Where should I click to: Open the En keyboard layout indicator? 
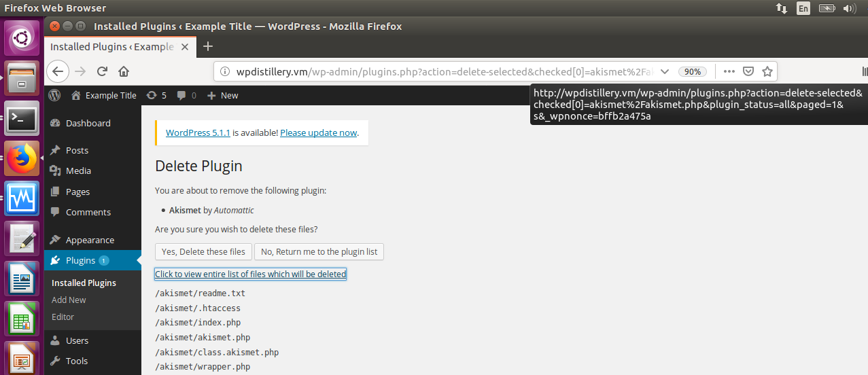tap(803, 8)
